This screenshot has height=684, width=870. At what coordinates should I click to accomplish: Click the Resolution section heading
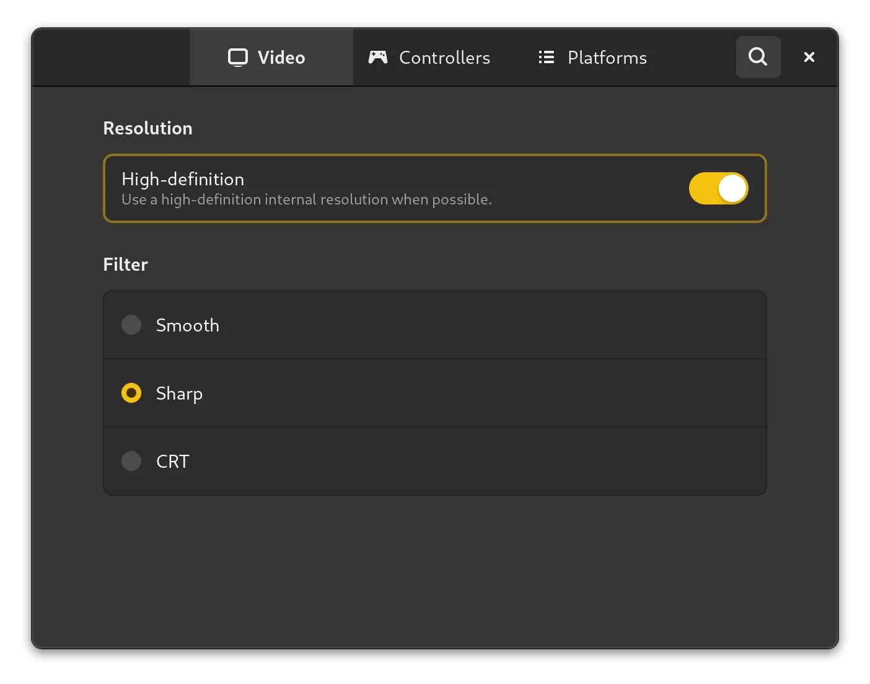pos(147,128)
